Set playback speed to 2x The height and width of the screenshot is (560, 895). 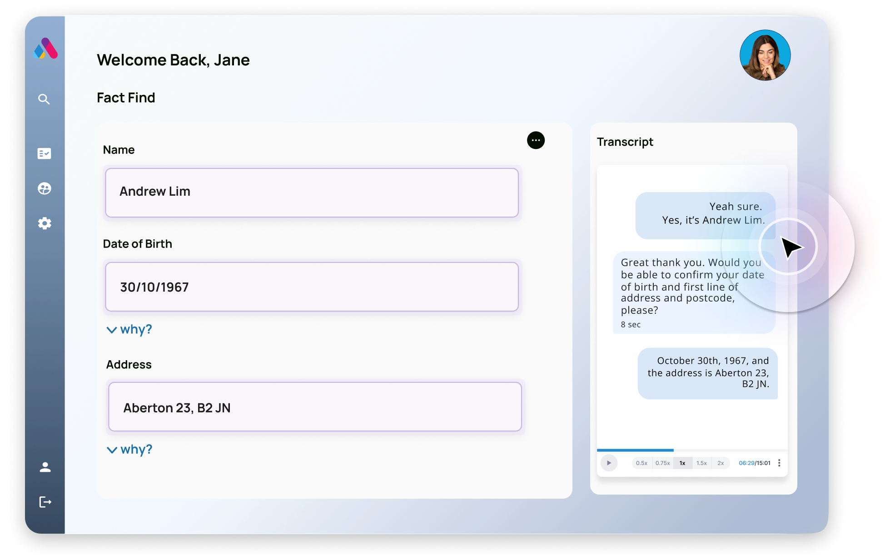coord(721,463)
